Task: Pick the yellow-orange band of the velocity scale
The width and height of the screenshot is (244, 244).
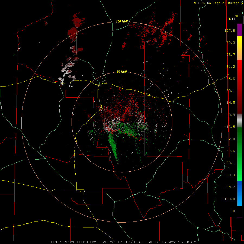Action: [239, 48]
